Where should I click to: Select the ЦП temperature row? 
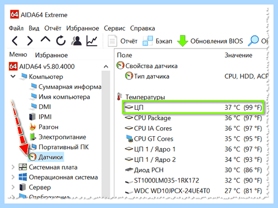tap(193, 107)
